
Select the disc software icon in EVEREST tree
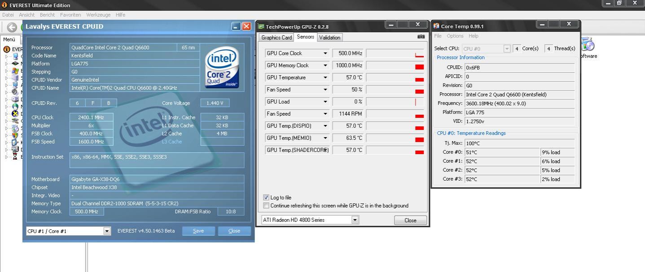click(x=15, y=128)
